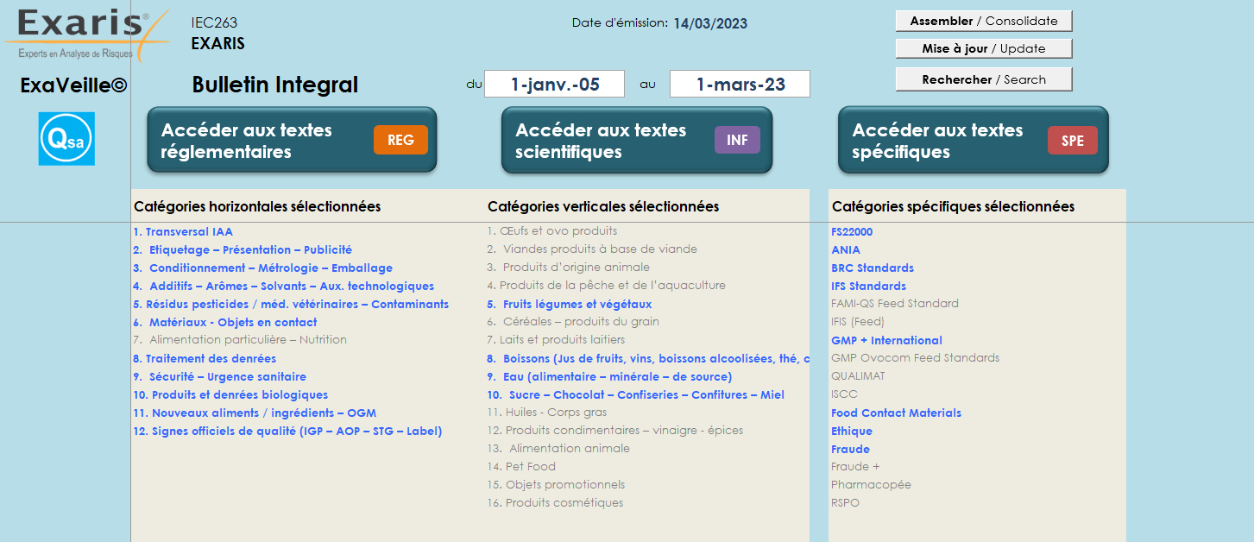Select 16. Produits cosmétiques
Image resolution: width=1254 pixels, height=542 pixels.
[x=555, y=502]
